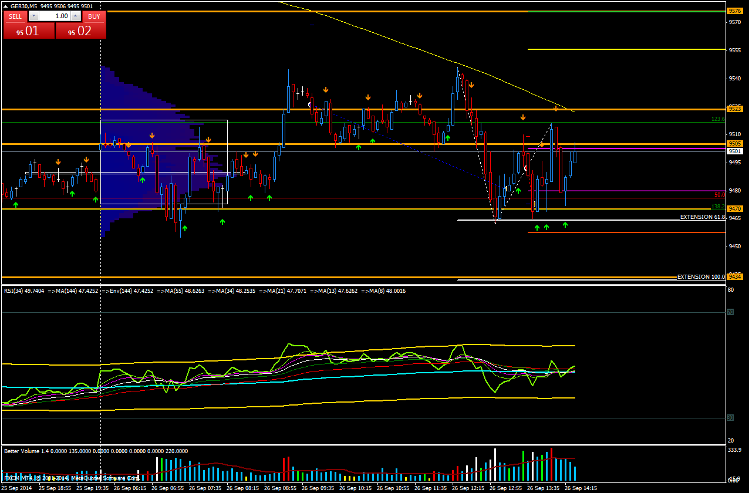Select the orange 9505 price level tag
The height and width of the screenshot is (493, 749).
734,143
